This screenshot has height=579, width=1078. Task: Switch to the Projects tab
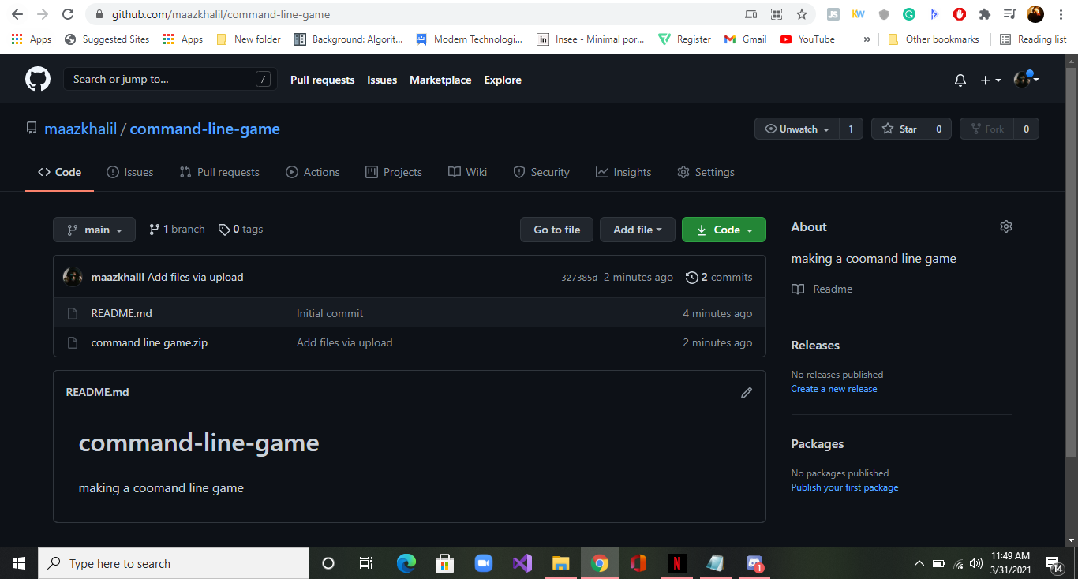[394, 172]
